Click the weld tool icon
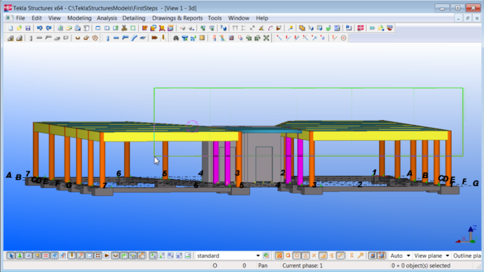Screen dimensions: 484x272 click(163, 38)
